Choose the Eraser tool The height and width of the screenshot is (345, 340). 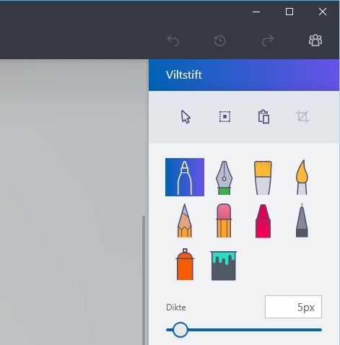(x=224, y=221)
